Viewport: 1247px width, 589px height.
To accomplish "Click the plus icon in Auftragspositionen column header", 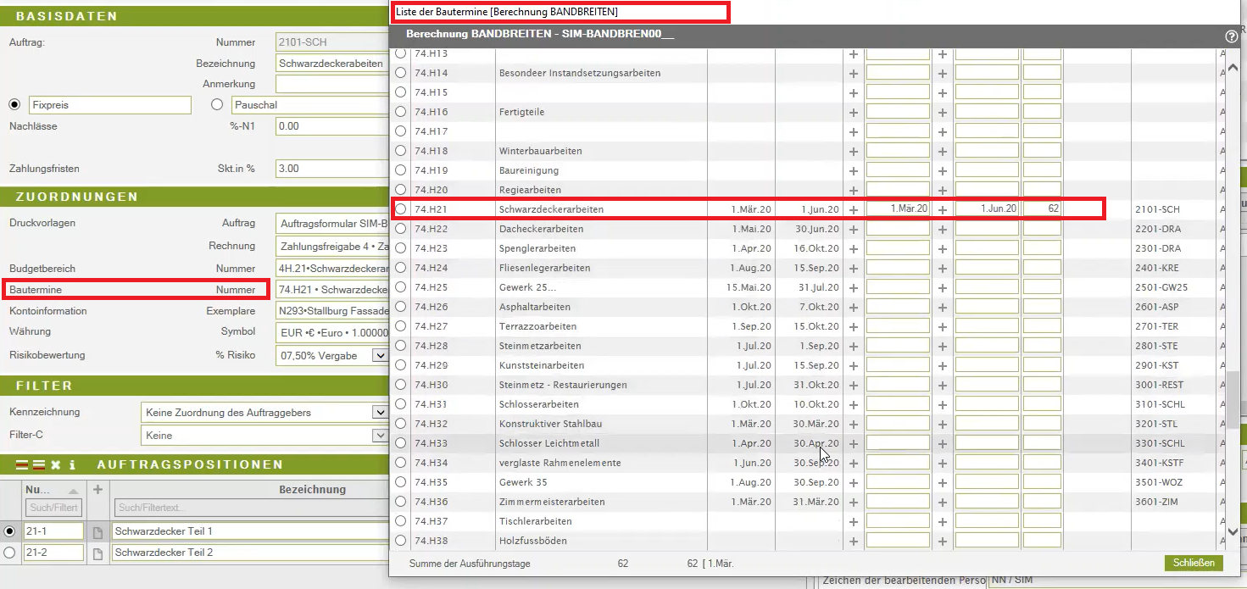I will pyautogui.click(x=97, y=489).
